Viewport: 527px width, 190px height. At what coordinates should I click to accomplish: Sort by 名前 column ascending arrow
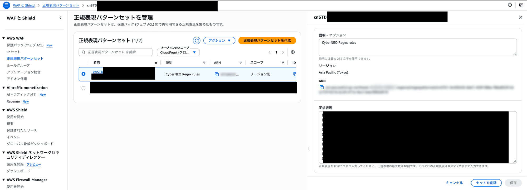(156, 63)
